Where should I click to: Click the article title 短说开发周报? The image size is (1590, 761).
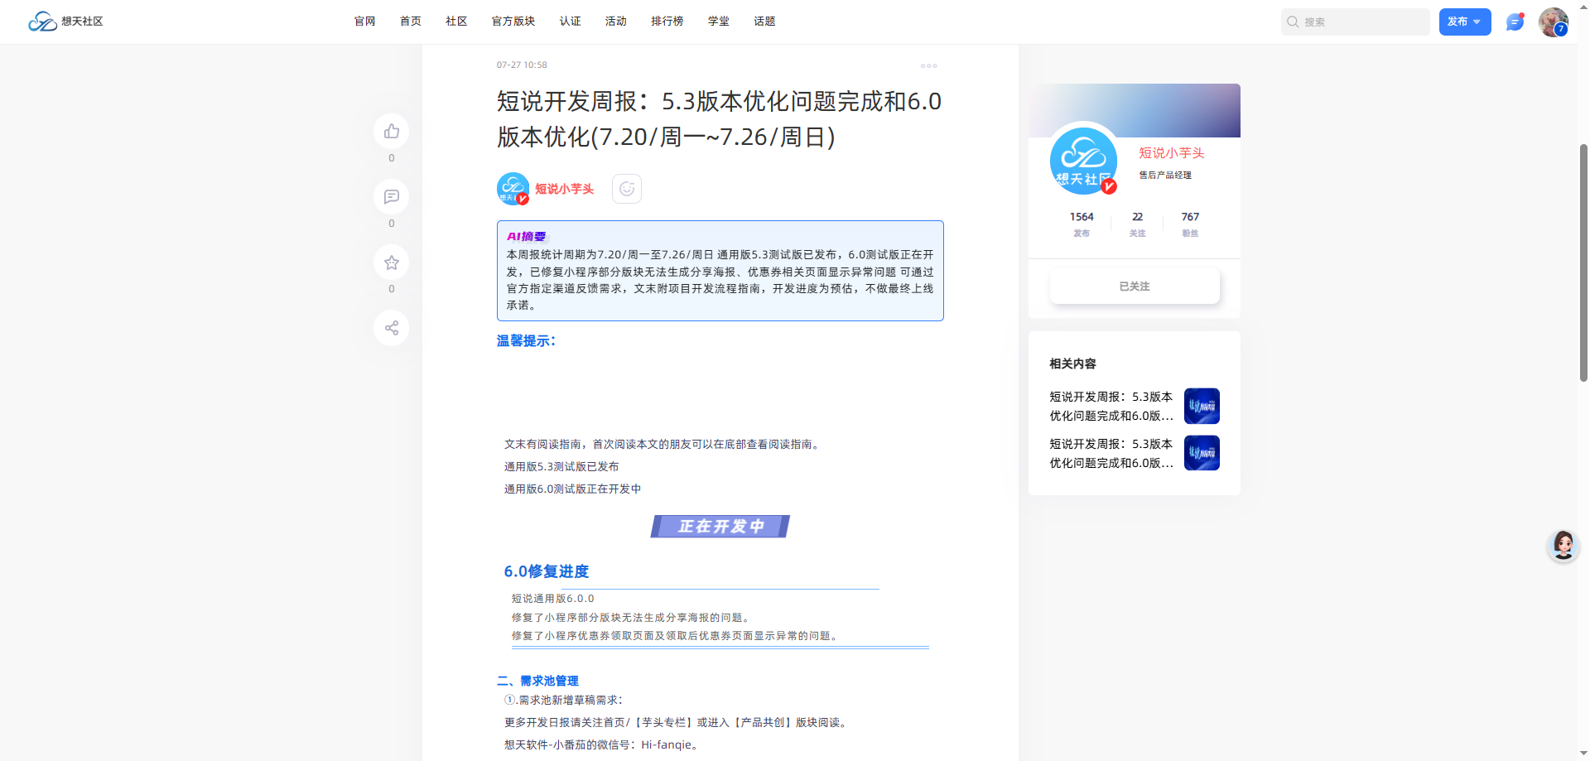click(719, 119)
